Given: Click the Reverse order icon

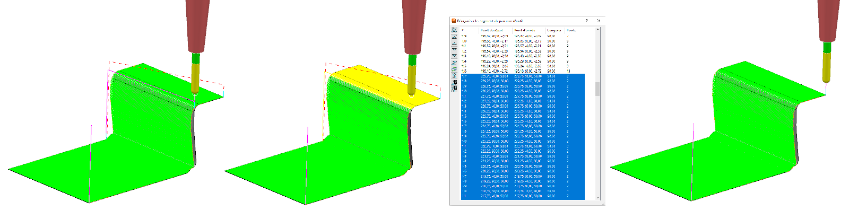Looking at the screenshot, I should (454, 62).
